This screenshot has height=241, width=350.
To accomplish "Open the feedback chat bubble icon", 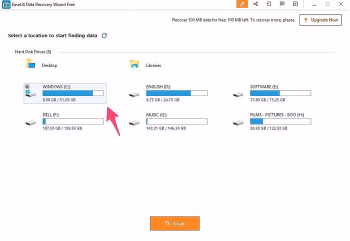I will click(282, 4).
